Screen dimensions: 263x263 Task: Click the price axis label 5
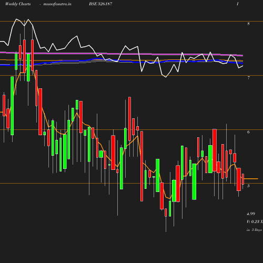tap(248, 186)
